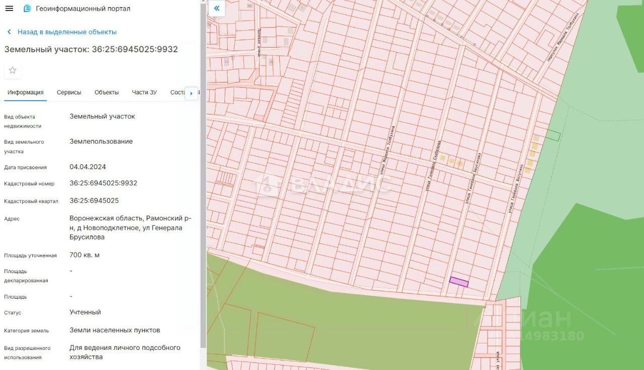
Task: Add the parcel to favorites with star
Action: click(13, 70)
